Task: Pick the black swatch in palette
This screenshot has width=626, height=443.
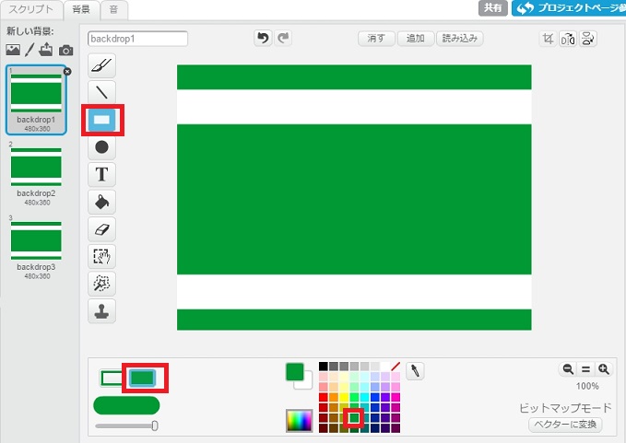Action: click(324, 366)
